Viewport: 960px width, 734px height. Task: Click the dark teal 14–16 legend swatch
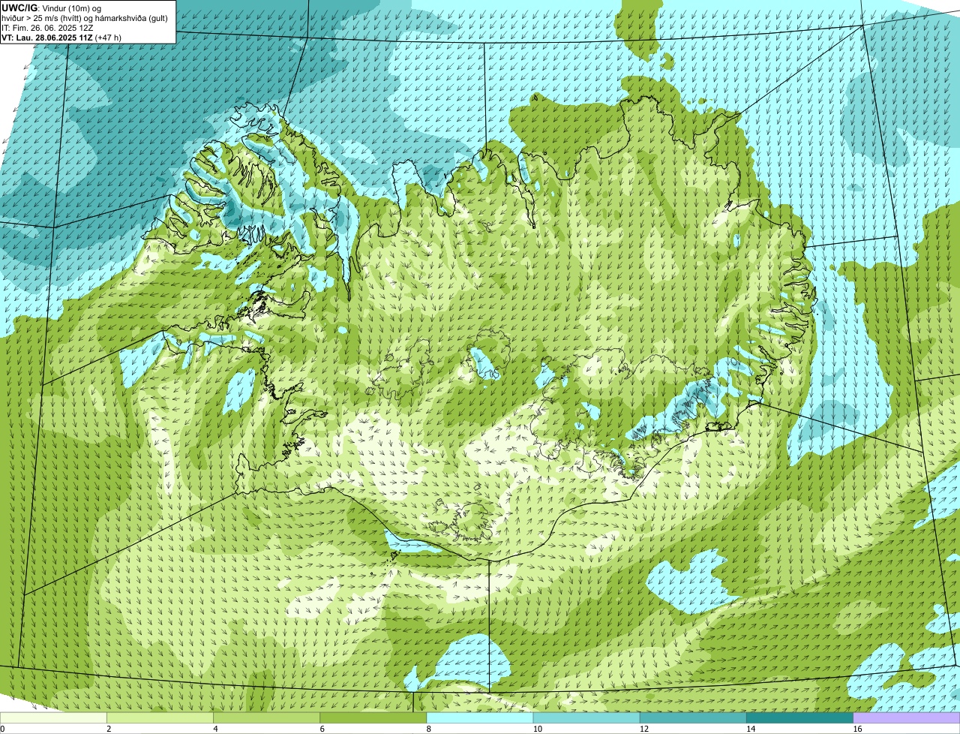coord(800,717)
